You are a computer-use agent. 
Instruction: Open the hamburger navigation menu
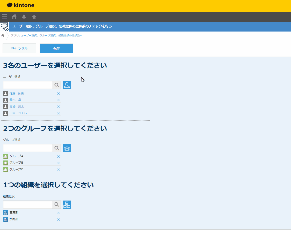(x=4, y=17)
